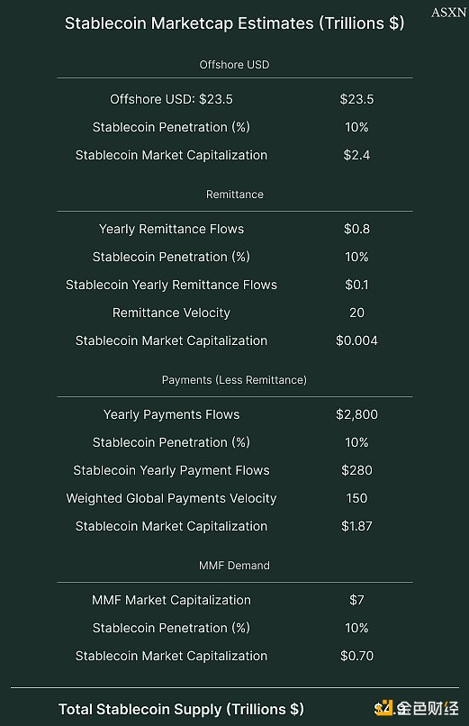Screen dimensions: 469x726
Task: Select Payments (Less Remittance) section header
Action: click(234, 380)
